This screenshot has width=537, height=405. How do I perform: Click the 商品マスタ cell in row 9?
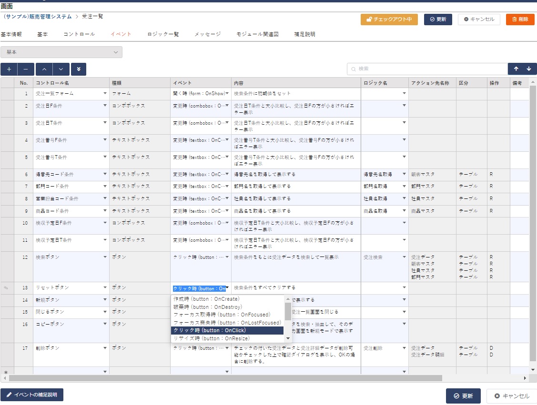(x=432, y=211)
